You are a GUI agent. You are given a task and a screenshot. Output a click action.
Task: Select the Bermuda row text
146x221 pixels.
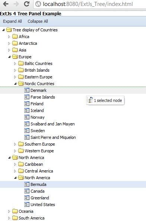click(x=38, y=184)
